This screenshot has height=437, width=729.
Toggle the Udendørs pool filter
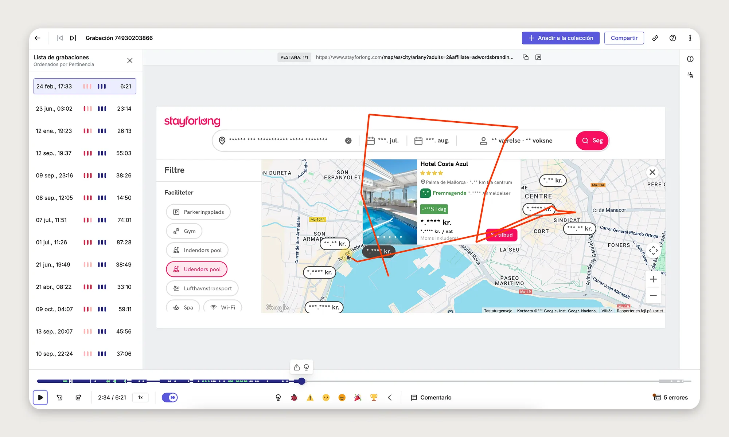pyautogui.click(x=196, y=269)
